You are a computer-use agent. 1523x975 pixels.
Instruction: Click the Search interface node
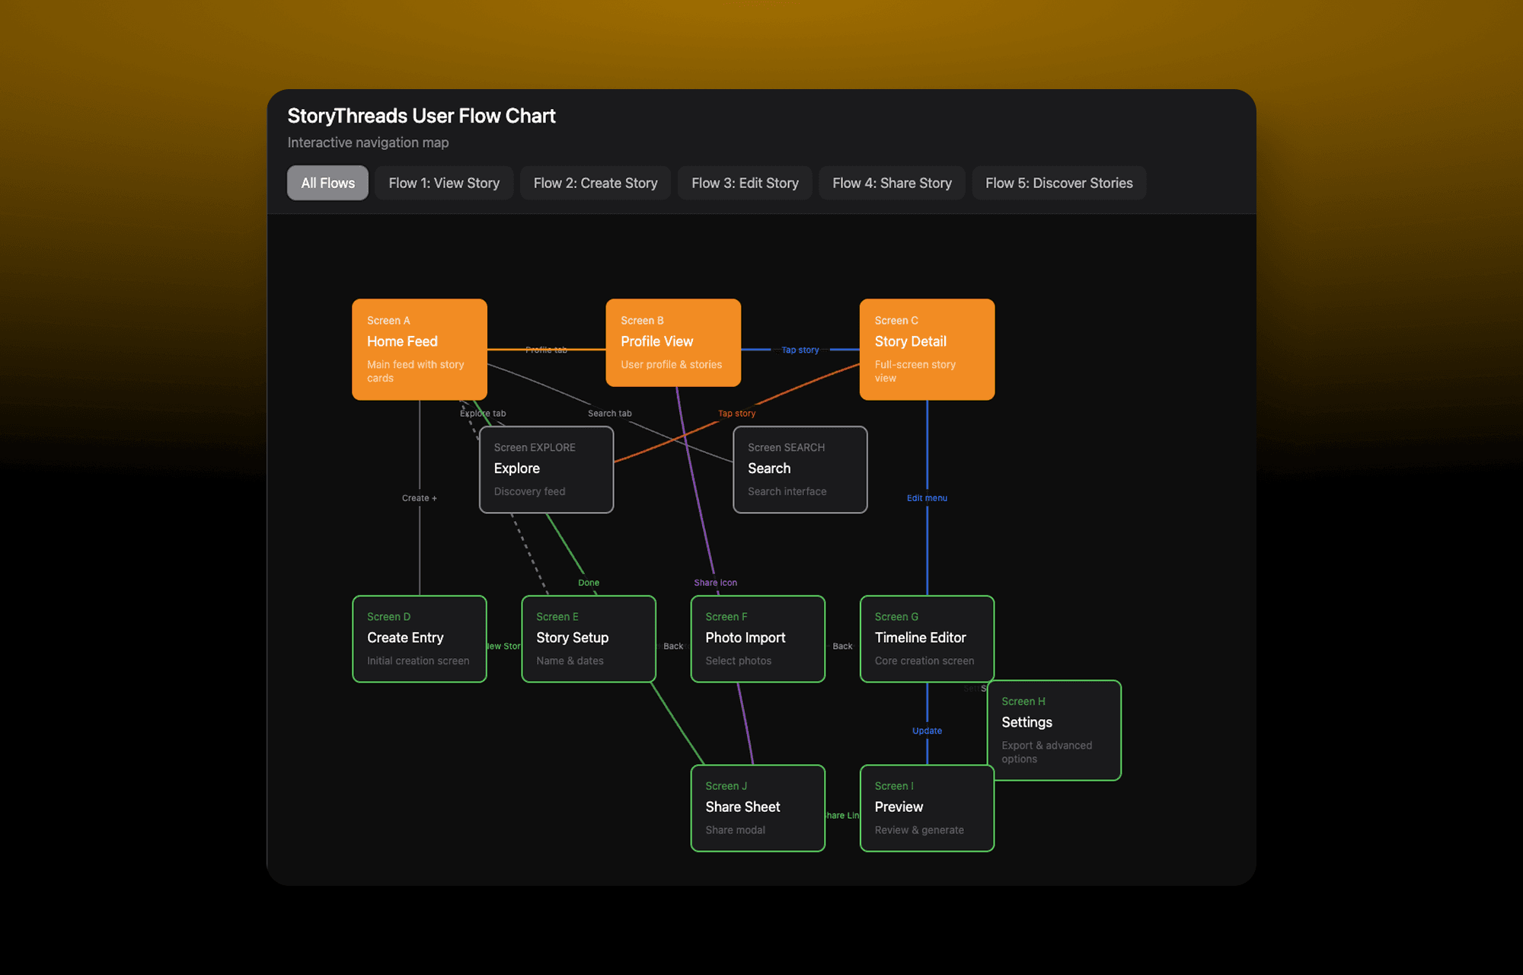tap(800, 469)
